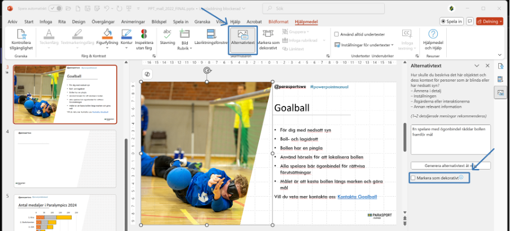Open the Delning button dropdown

[500, 21]
